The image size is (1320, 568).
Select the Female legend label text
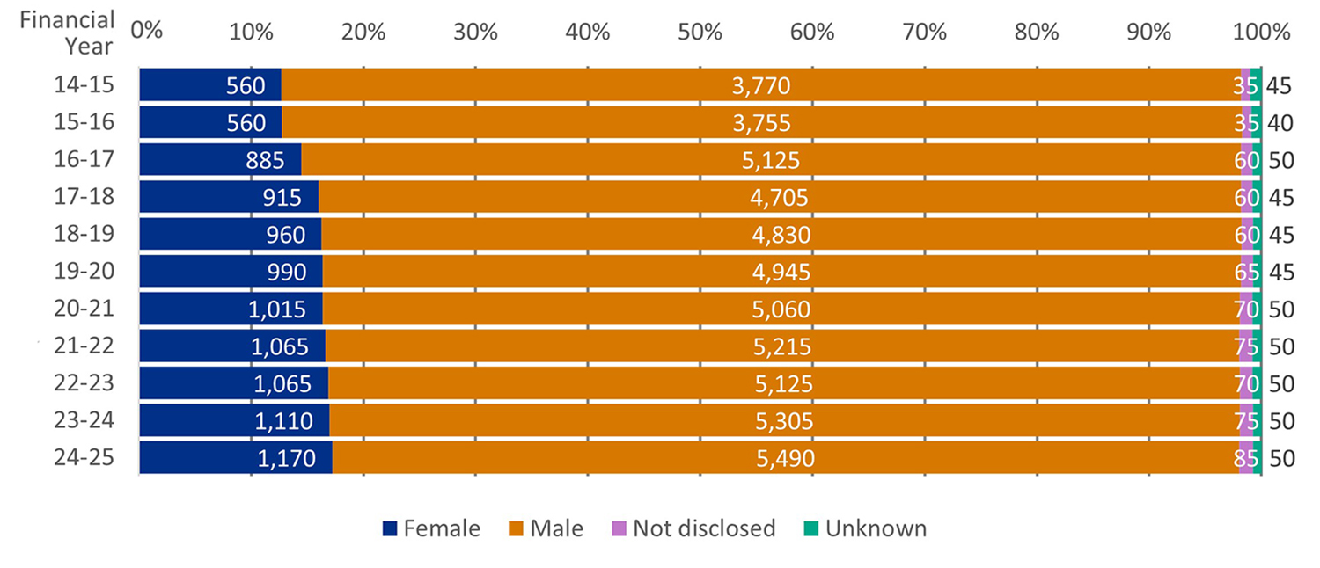coord(442,528)
